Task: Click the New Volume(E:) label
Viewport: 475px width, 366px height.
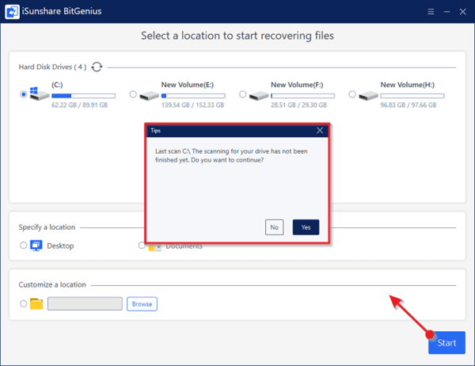Action: [x=187, y=85]
